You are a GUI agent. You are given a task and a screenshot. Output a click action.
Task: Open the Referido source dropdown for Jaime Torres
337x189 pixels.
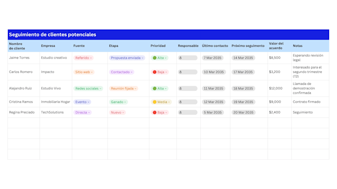[83, 58]
